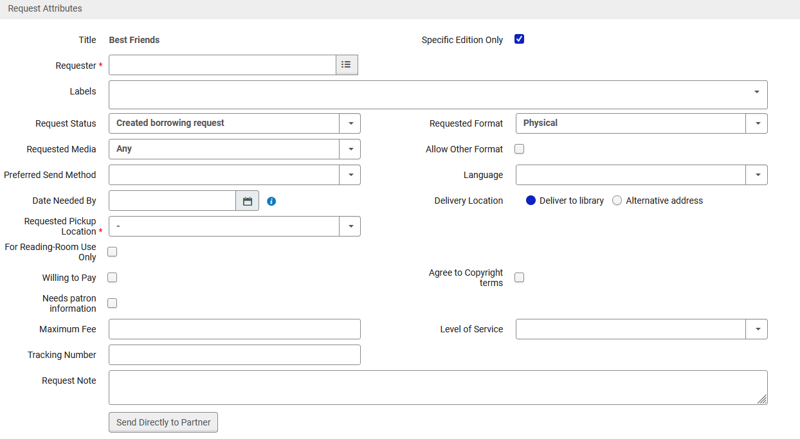Check Agree to Copyright terms
The height and width of the screenshot is (439, 800).
[x=520, y=278]
